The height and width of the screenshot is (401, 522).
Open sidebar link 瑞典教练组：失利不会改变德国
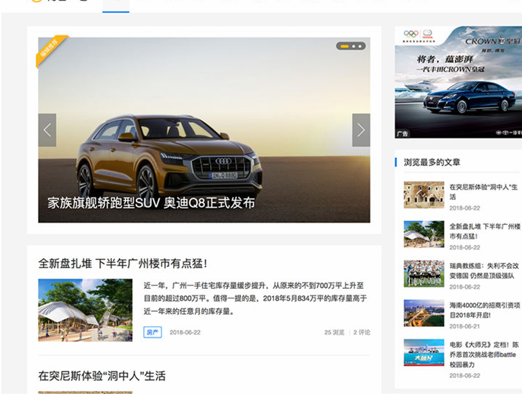[484, 270]
